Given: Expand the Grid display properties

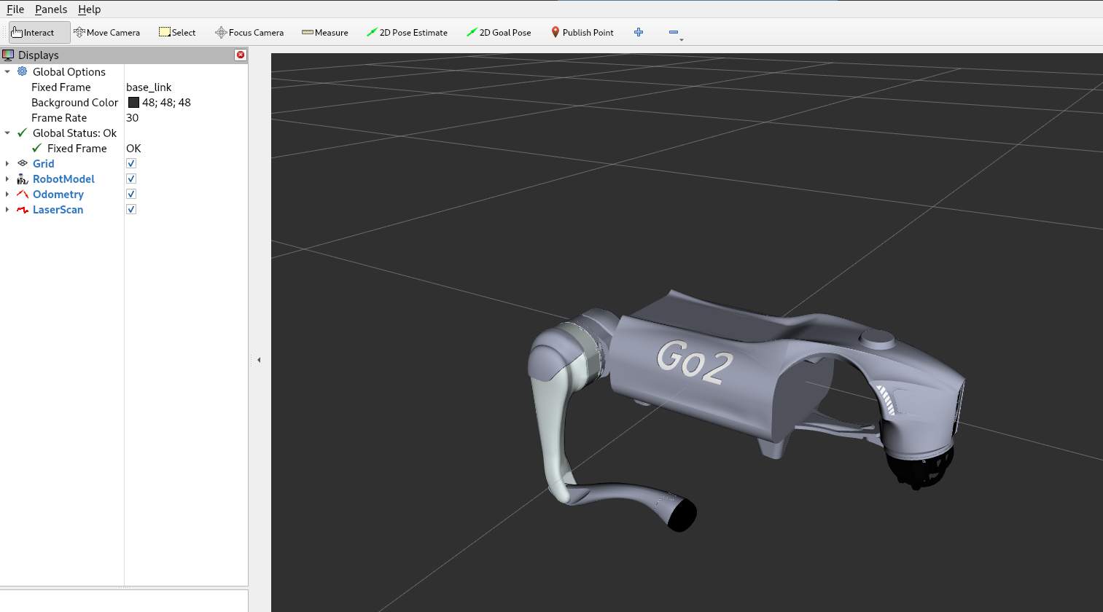Looking at the screenshot, I should (x=7, y=163).
